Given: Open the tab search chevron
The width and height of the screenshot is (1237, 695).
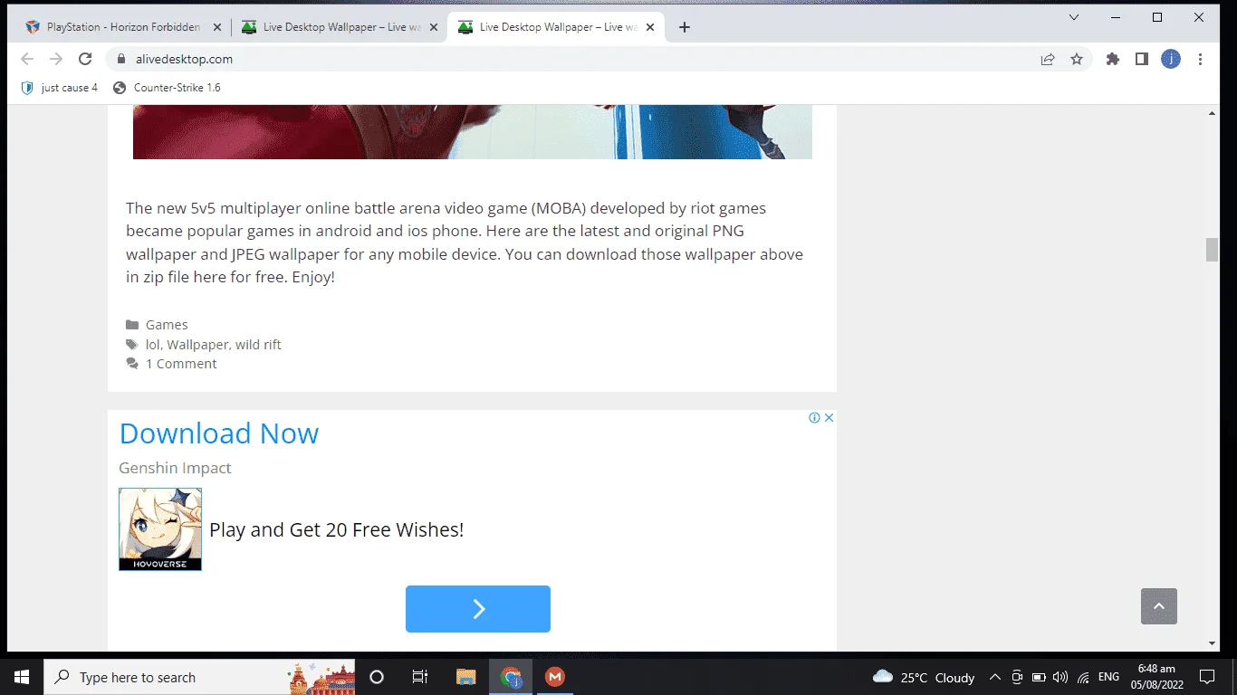Looking at the screenshot, I should (x=1074, y=17).
